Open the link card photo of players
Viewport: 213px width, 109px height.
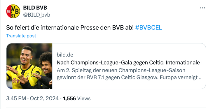pyautogui.click(x=29, y=66)
